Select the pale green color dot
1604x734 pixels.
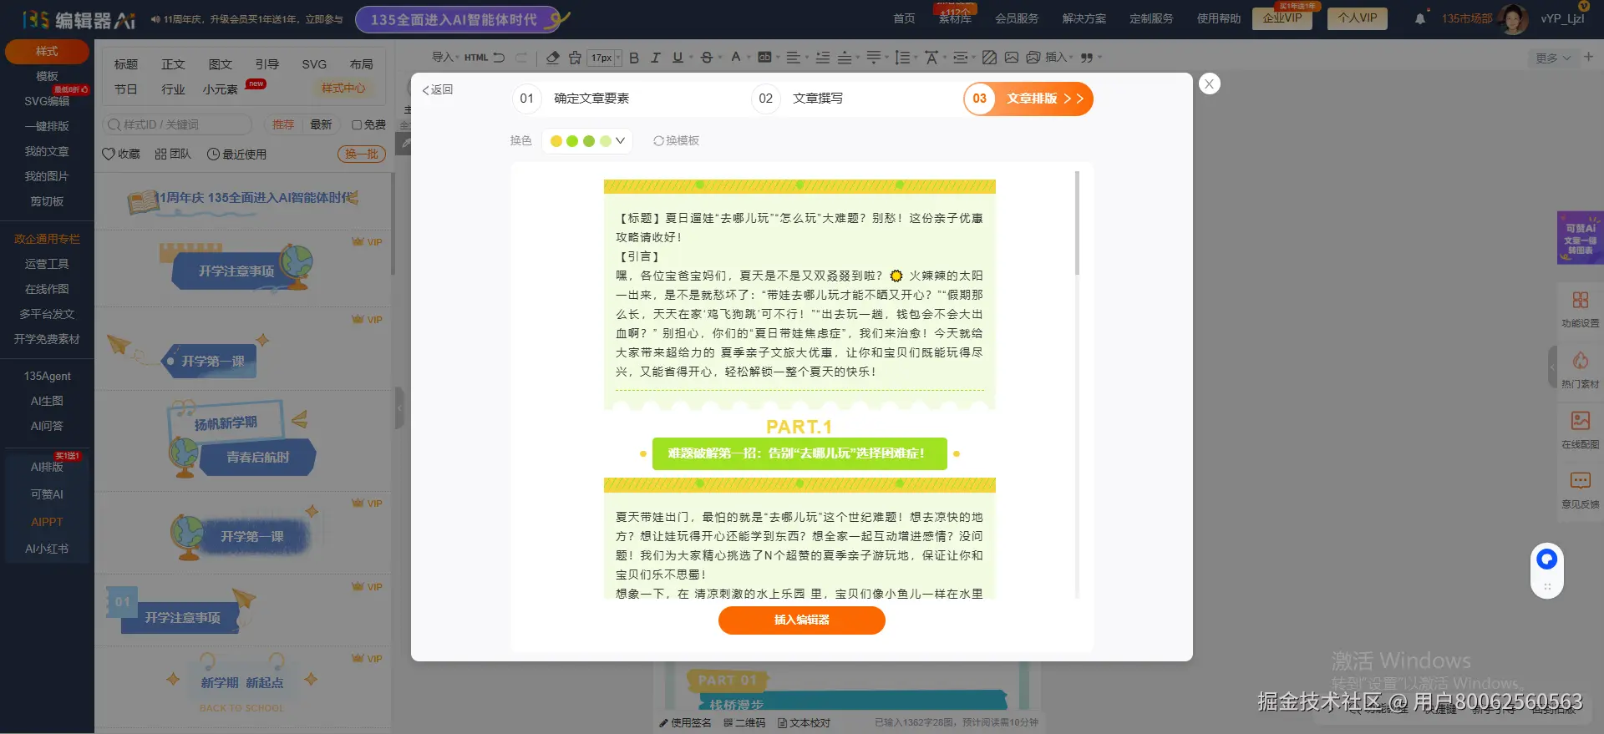[606, 141]
